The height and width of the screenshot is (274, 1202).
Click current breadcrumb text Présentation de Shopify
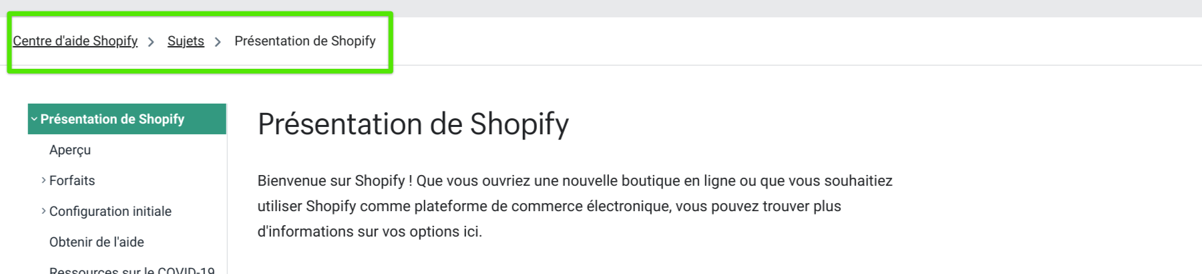tap(305, 41)
